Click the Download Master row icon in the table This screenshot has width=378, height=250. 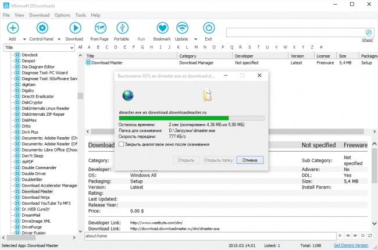[88, 63]
